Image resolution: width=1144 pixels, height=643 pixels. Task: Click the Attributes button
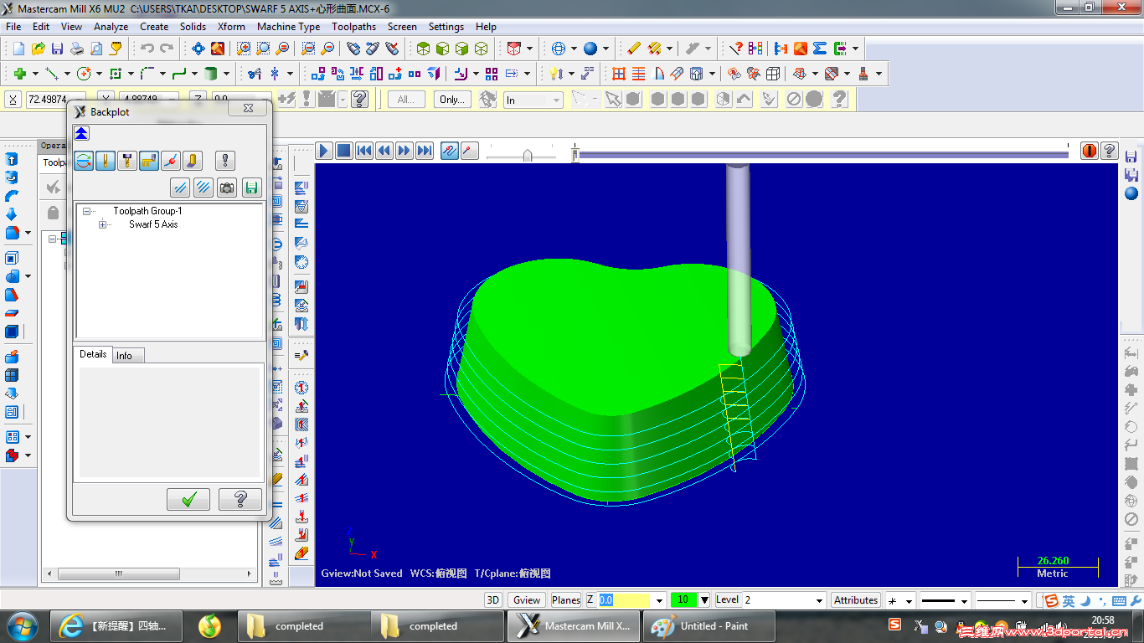[856, 599]
